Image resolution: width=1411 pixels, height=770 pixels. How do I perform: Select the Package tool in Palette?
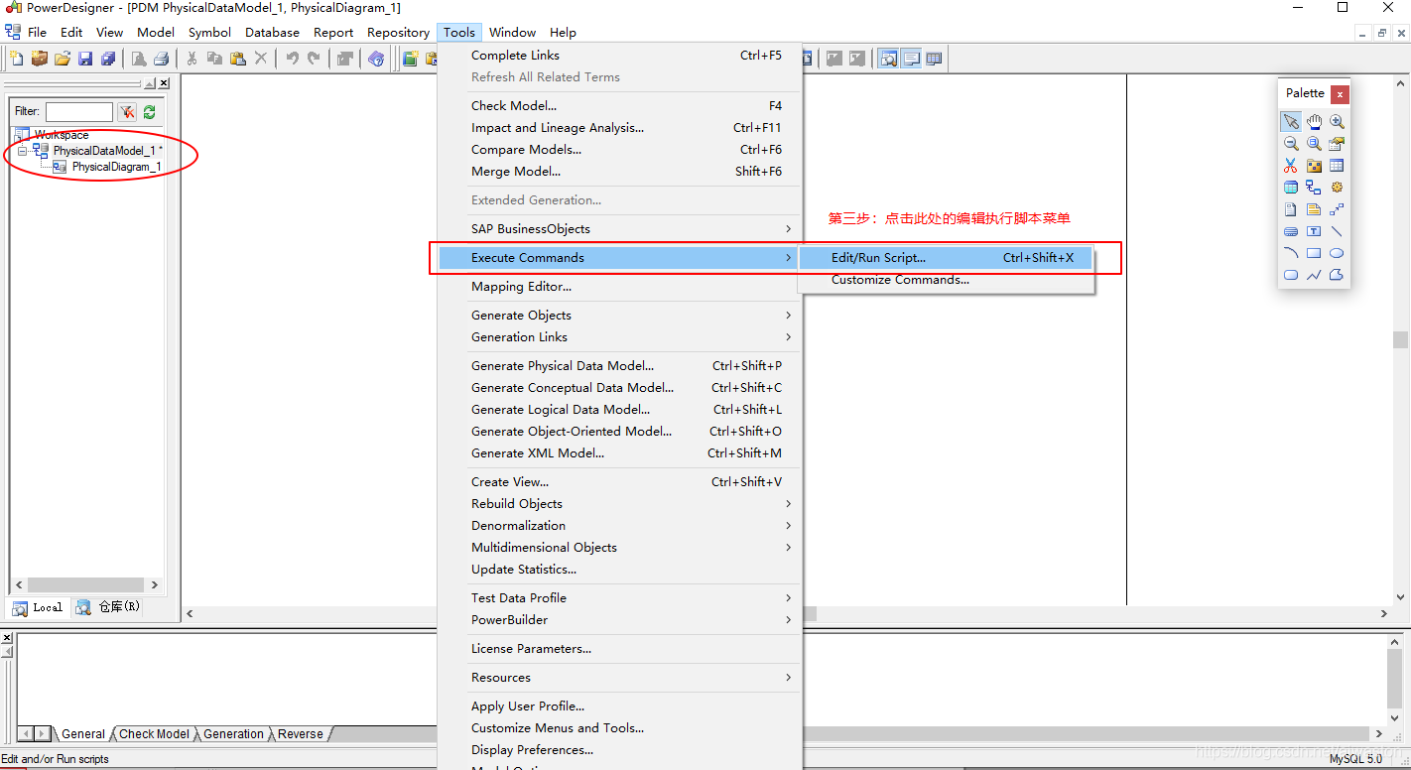(x=1314, y=166)
